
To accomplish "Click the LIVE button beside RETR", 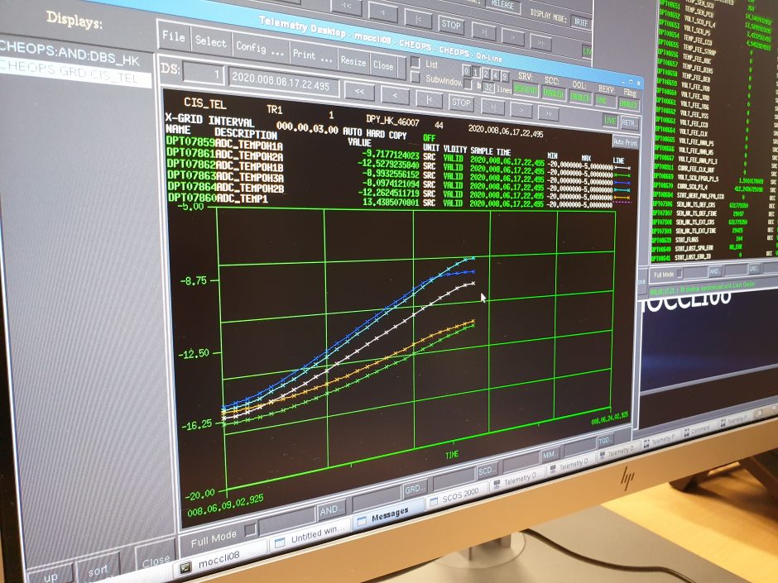I will tap(610, 121).
